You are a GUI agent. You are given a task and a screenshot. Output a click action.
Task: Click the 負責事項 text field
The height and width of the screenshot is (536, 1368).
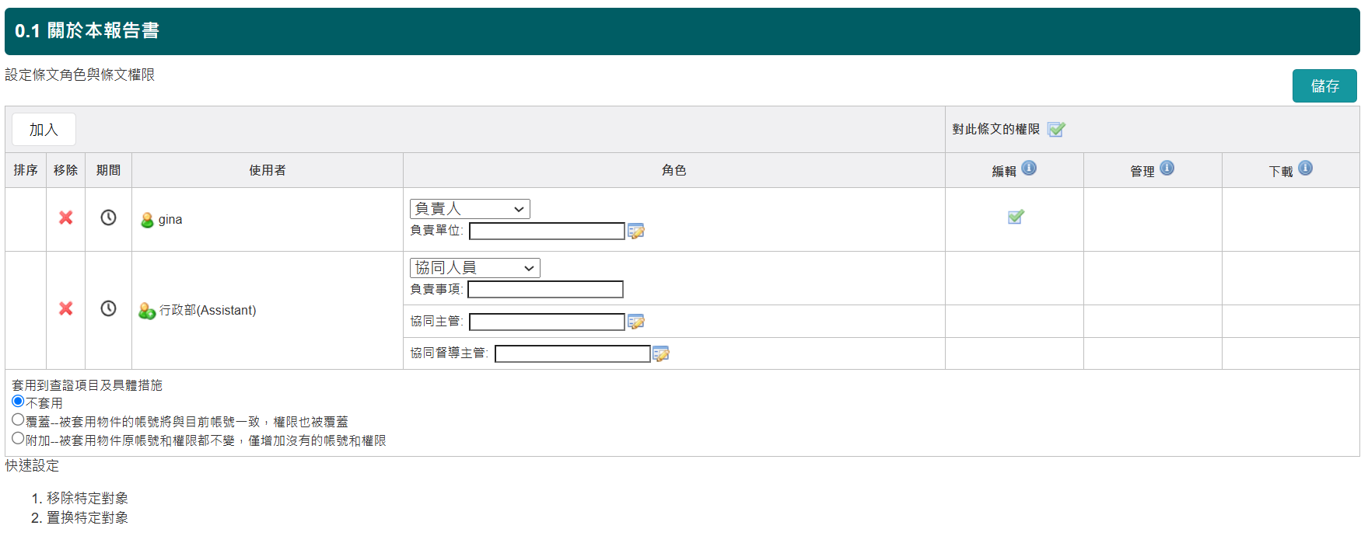(x=545, y=290)
